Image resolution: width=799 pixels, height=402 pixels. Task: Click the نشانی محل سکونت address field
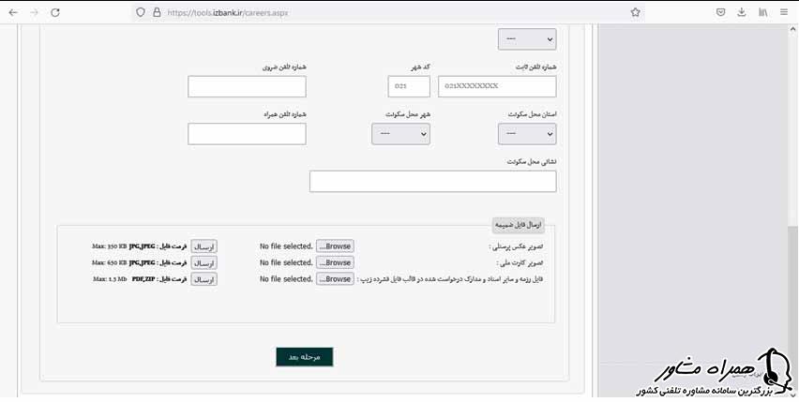[432, 182]
